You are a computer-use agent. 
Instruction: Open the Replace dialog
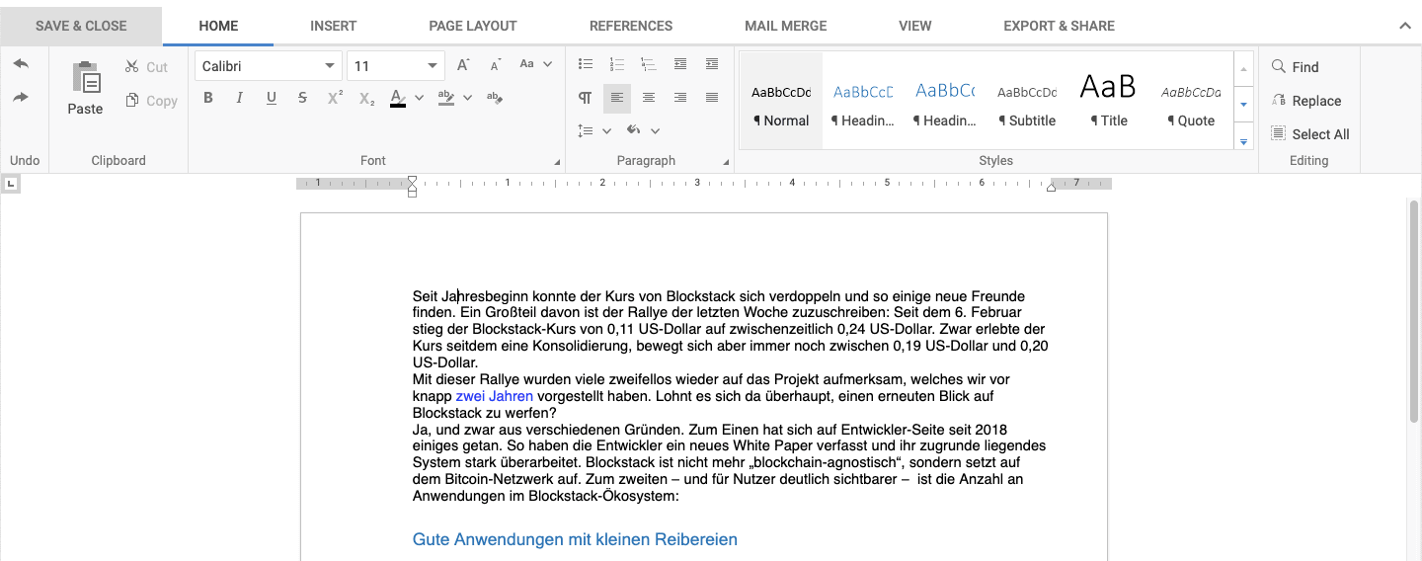click(x=1305, y=101)
